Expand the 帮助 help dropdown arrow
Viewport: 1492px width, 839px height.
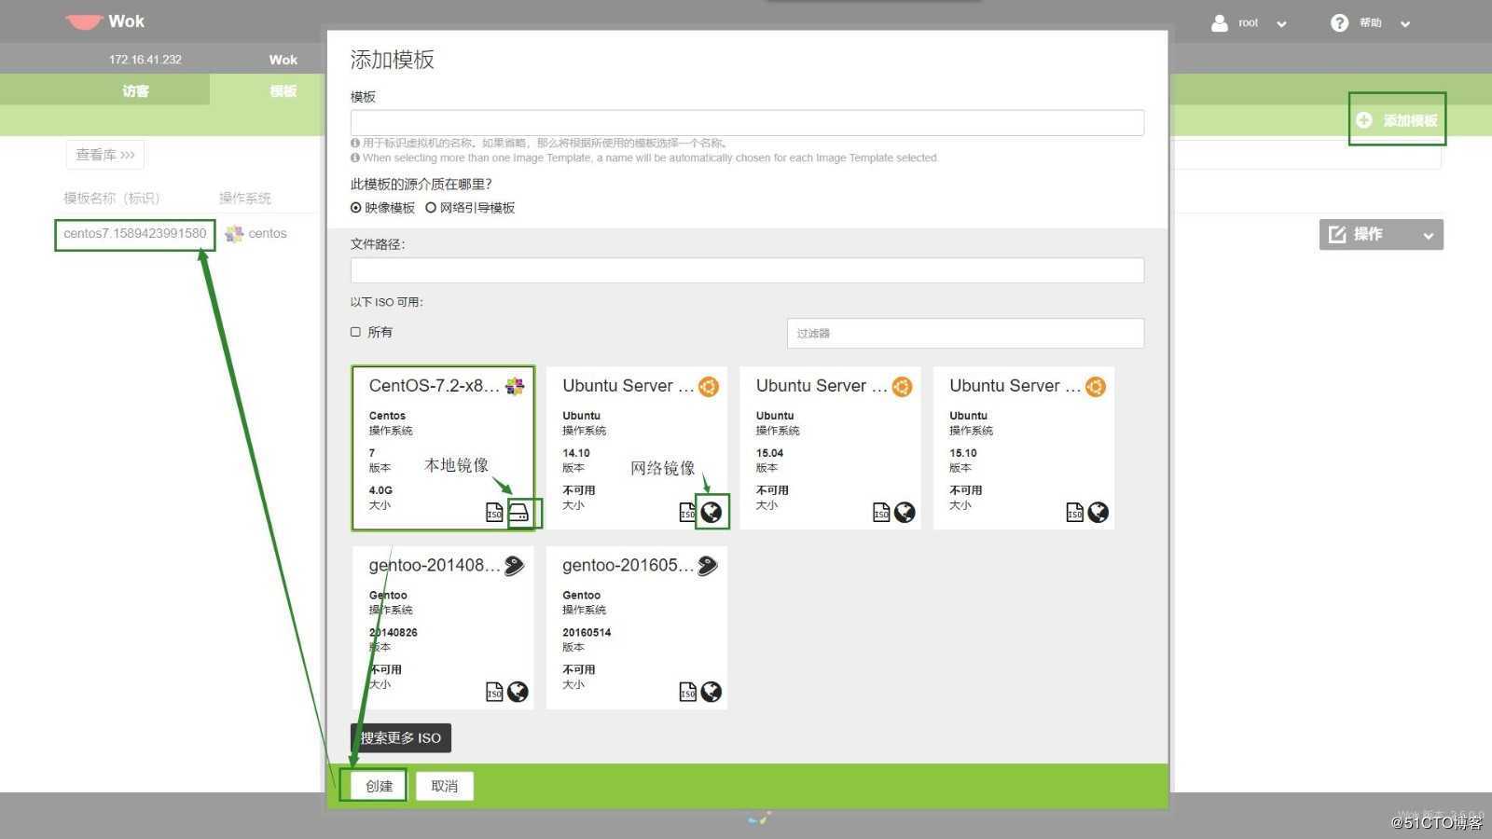click(1405, 24)
